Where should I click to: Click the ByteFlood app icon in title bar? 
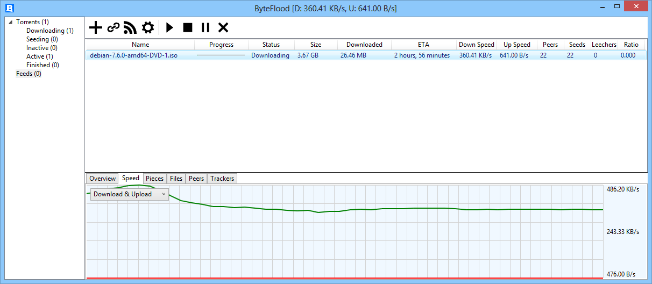(9, 8)
